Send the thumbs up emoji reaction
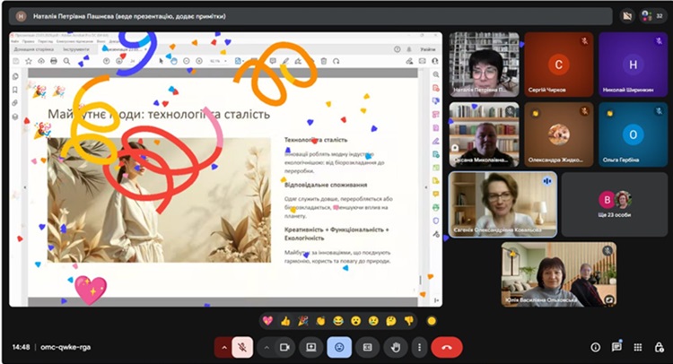Viewport: 673px width, 364px height. coord(285,320)
